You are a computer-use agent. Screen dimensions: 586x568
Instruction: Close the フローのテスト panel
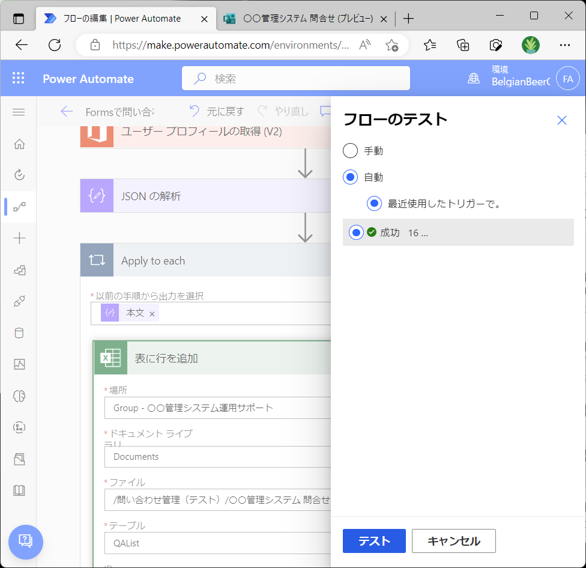[562, 120]
